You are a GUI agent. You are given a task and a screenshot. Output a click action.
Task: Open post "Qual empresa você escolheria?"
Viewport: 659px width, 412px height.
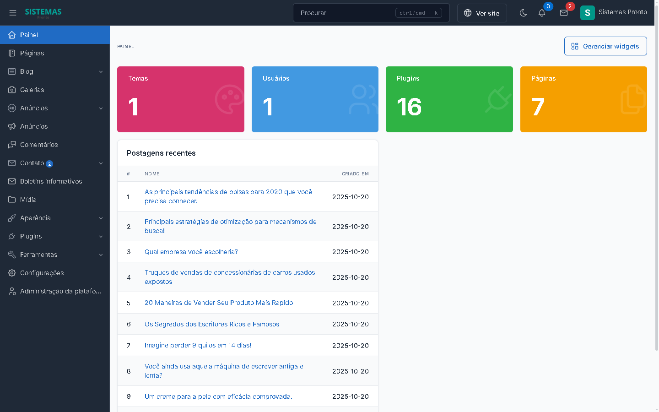click(x=191, y=252)
